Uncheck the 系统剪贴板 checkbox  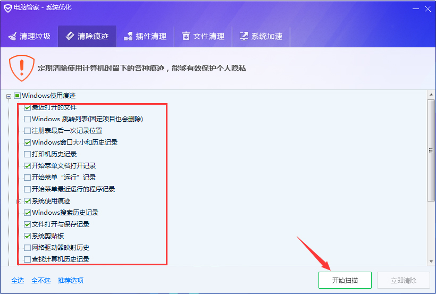coord(28,236)
